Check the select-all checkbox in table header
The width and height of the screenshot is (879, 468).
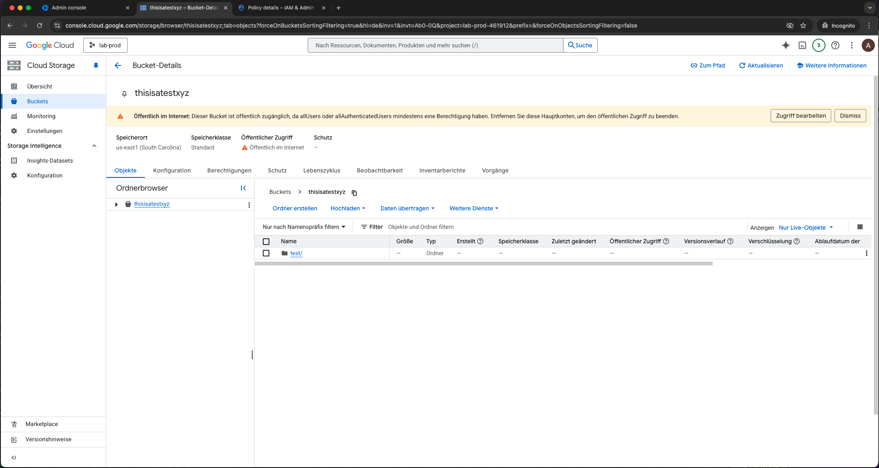(266, 241)
